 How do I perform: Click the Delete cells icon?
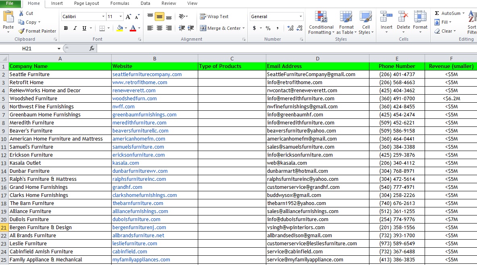[403, 17]
